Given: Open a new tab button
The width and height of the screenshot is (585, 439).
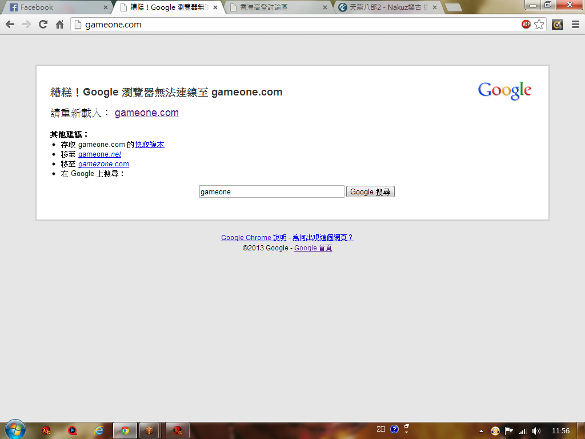Looking at the screenshot, I should pos(453,7).
